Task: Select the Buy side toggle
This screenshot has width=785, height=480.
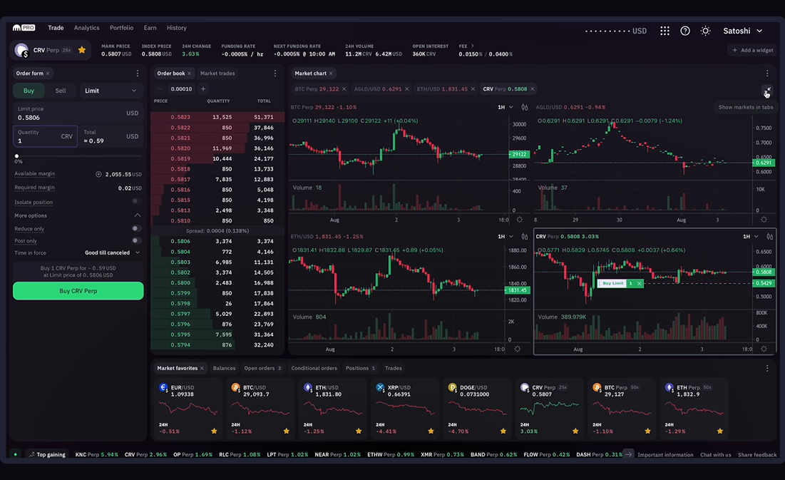Action: (x=29, y=91)
